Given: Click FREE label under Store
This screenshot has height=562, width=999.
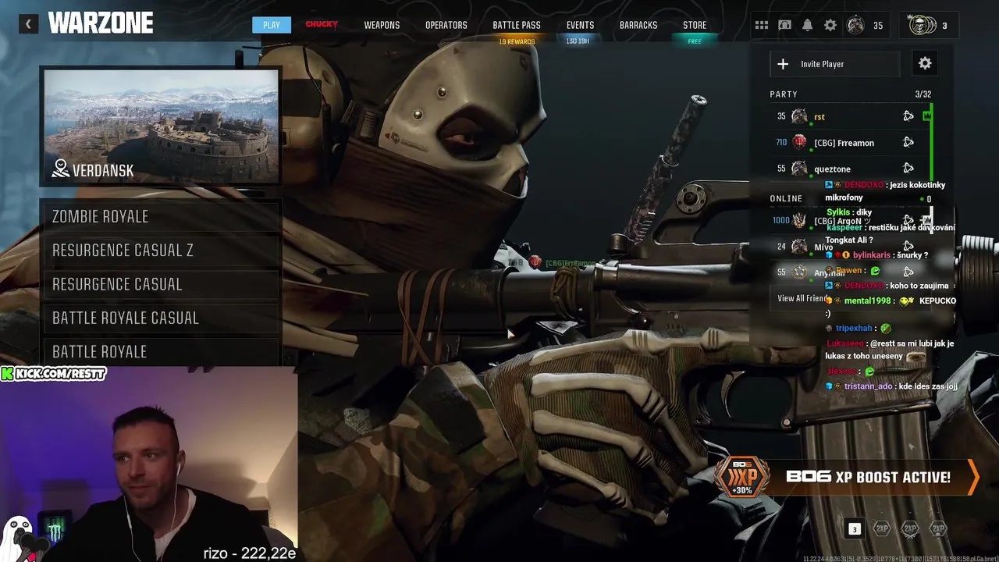Looking at the screenshot, I should [695, 41].
